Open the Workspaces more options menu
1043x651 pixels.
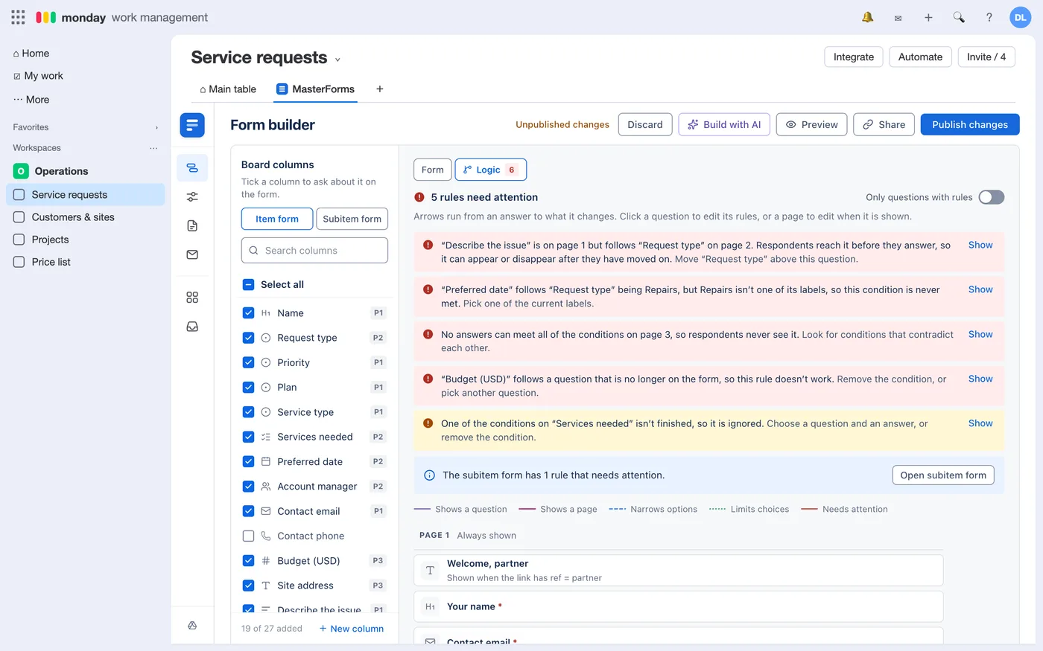pos(153,148)
